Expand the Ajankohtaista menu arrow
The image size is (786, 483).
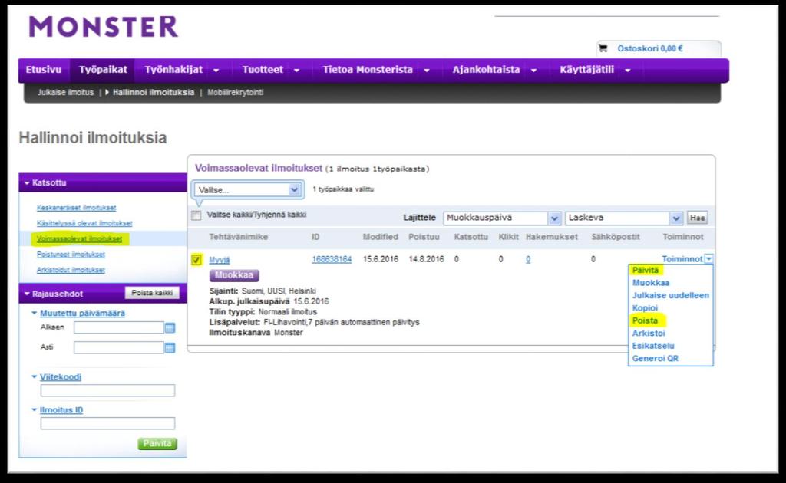point(534,71)
